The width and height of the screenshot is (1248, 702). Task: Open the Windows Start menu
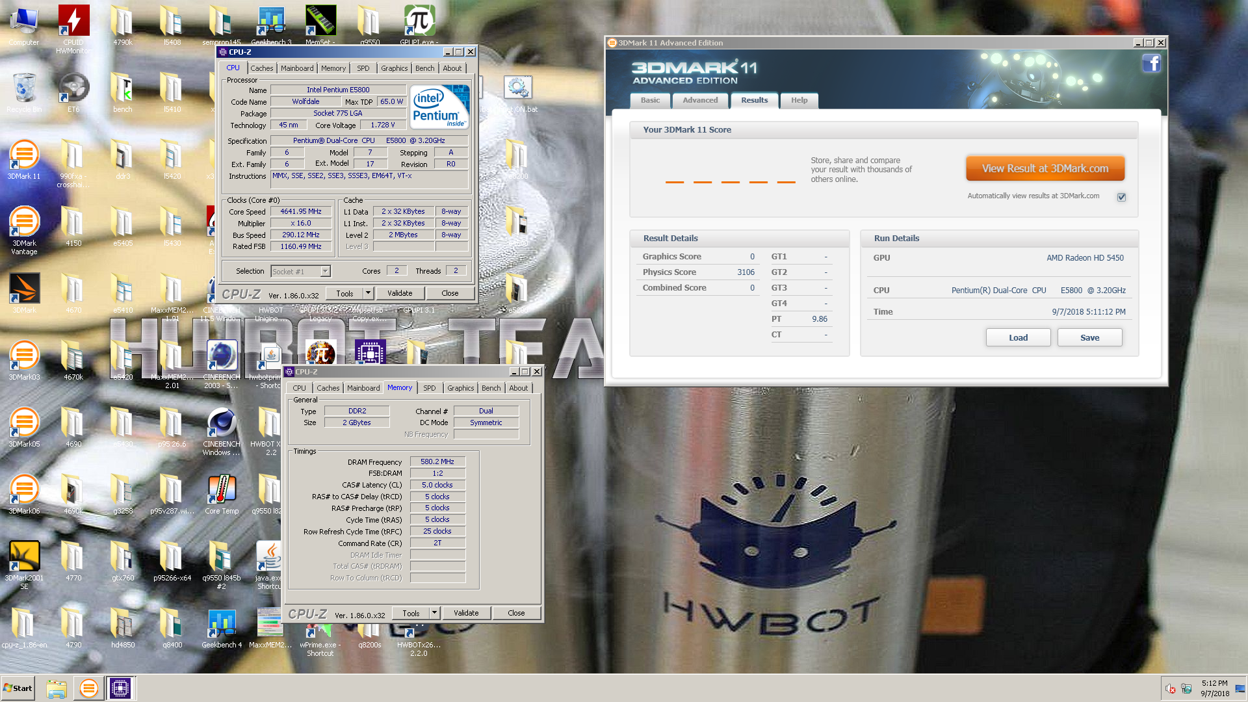coord(18,688)
